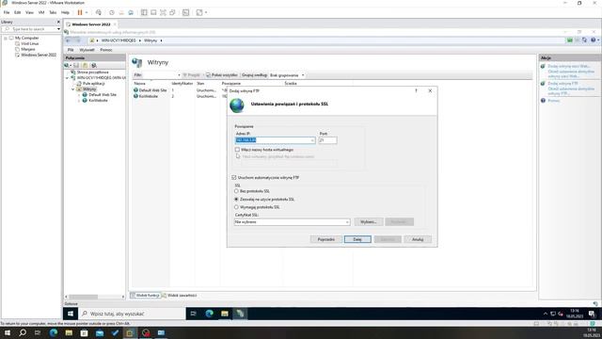Open VMware snapshot manager icon

[131, 12]
